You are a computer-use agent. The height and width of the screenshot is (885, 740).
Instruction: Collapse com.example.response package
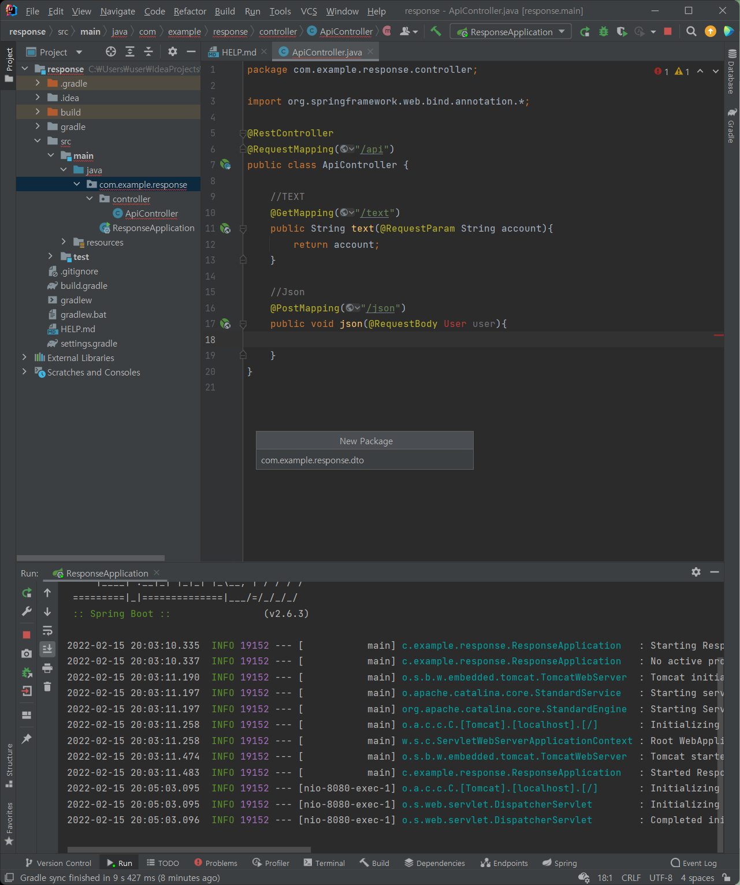click(77, 184)
